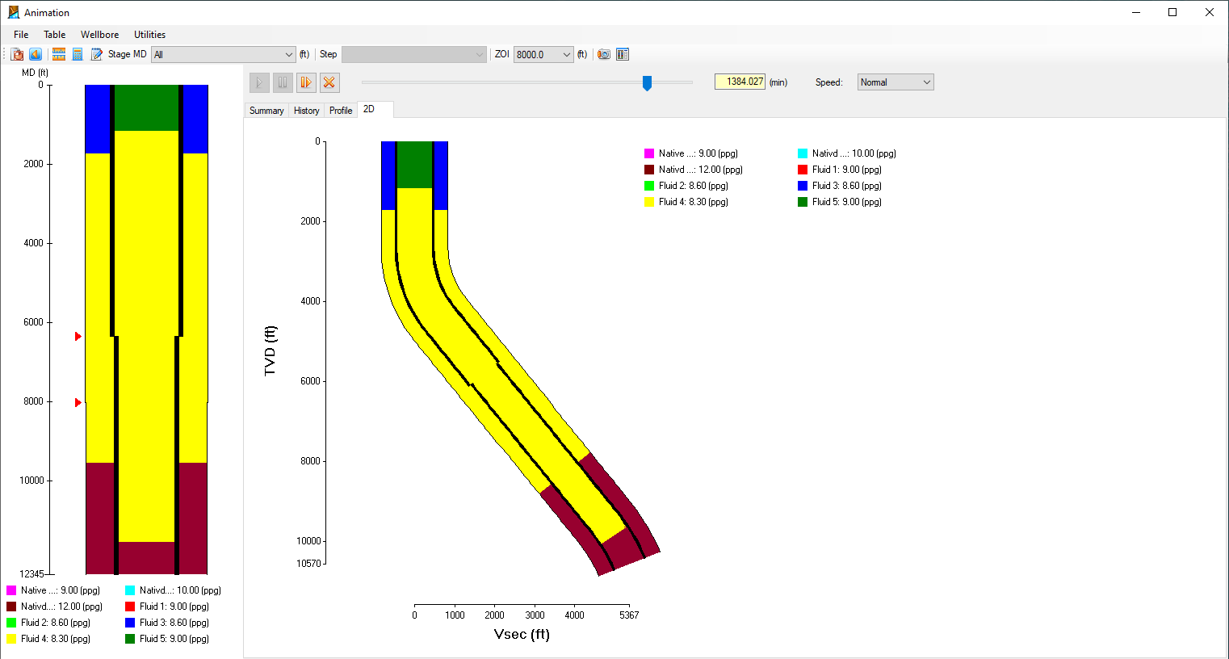Expand the Stage MD dropdown

(x=289, y=55)
